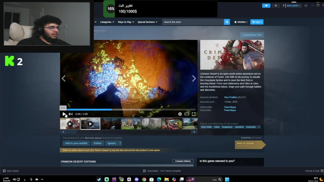Expand more tags with the plus button
The image size is (324, 182).
pos(259,127)
